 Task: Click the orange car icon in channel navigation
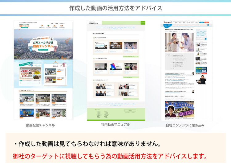[x=55, y=26]
